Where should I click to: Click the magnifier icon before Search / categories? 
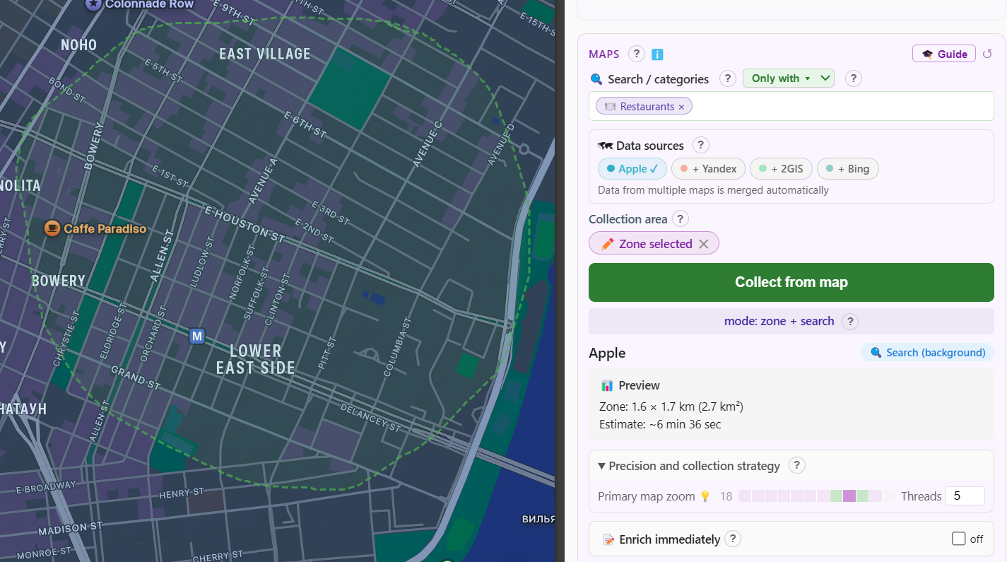596,79
